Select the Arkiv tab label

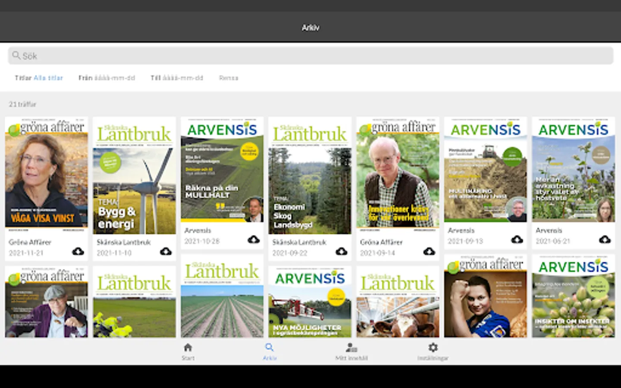(x=270, y=358)
